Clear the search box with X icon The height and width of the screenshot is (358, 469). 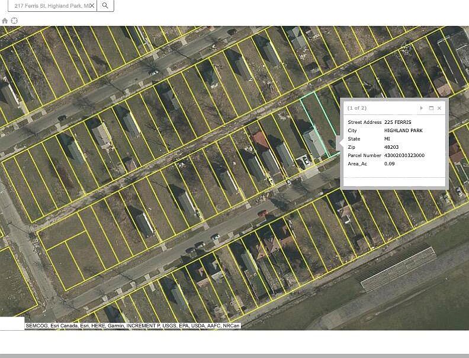pyautogui.click(x=92, y=6)
